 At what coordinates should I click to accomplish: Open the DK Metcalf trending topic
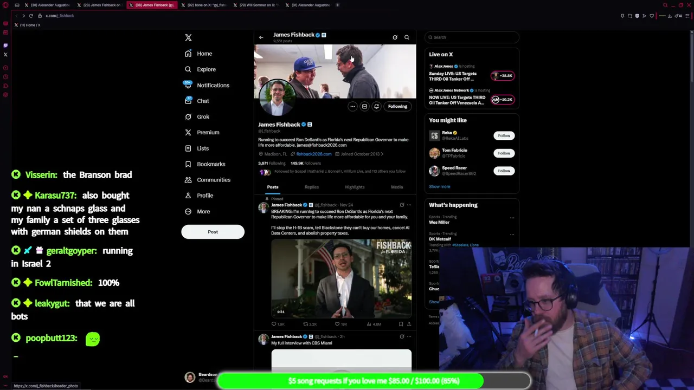point(440,239)
